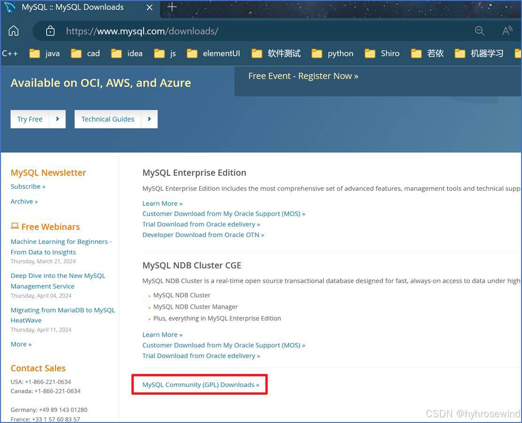This screenshot has height=423, width=522.
Task: Click Developer Download from Oracle OTN
Action: pos(203,235)
